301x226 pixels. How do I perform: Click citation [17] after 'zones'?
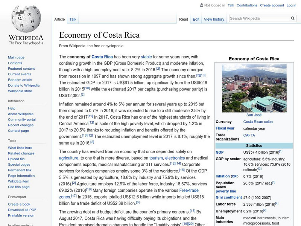click(74, 196)
